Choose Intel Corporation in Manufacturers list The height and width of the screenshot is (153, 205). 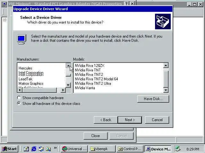click(x=31, y=73)
